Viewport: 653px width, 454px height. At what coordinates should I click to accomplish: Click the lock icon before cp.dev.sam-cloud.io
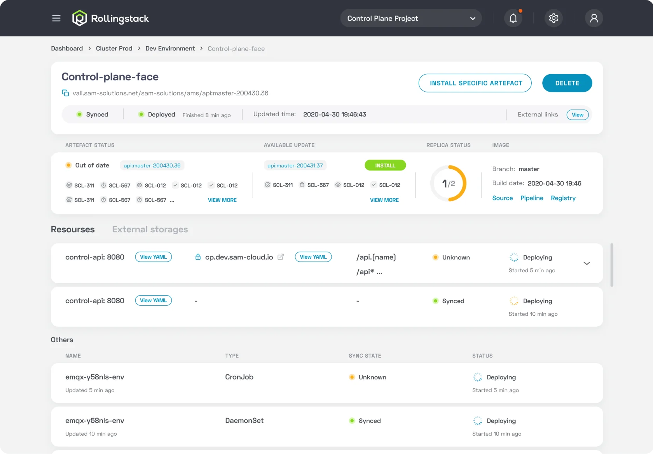point(198,257)
